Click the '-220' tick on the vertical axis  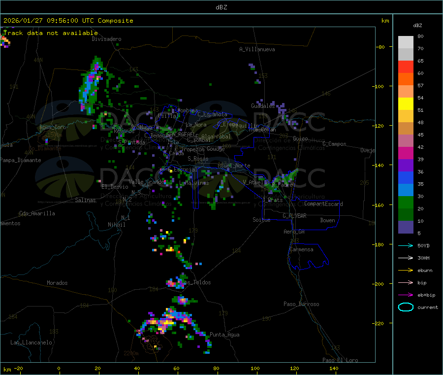tap(379, 323)
